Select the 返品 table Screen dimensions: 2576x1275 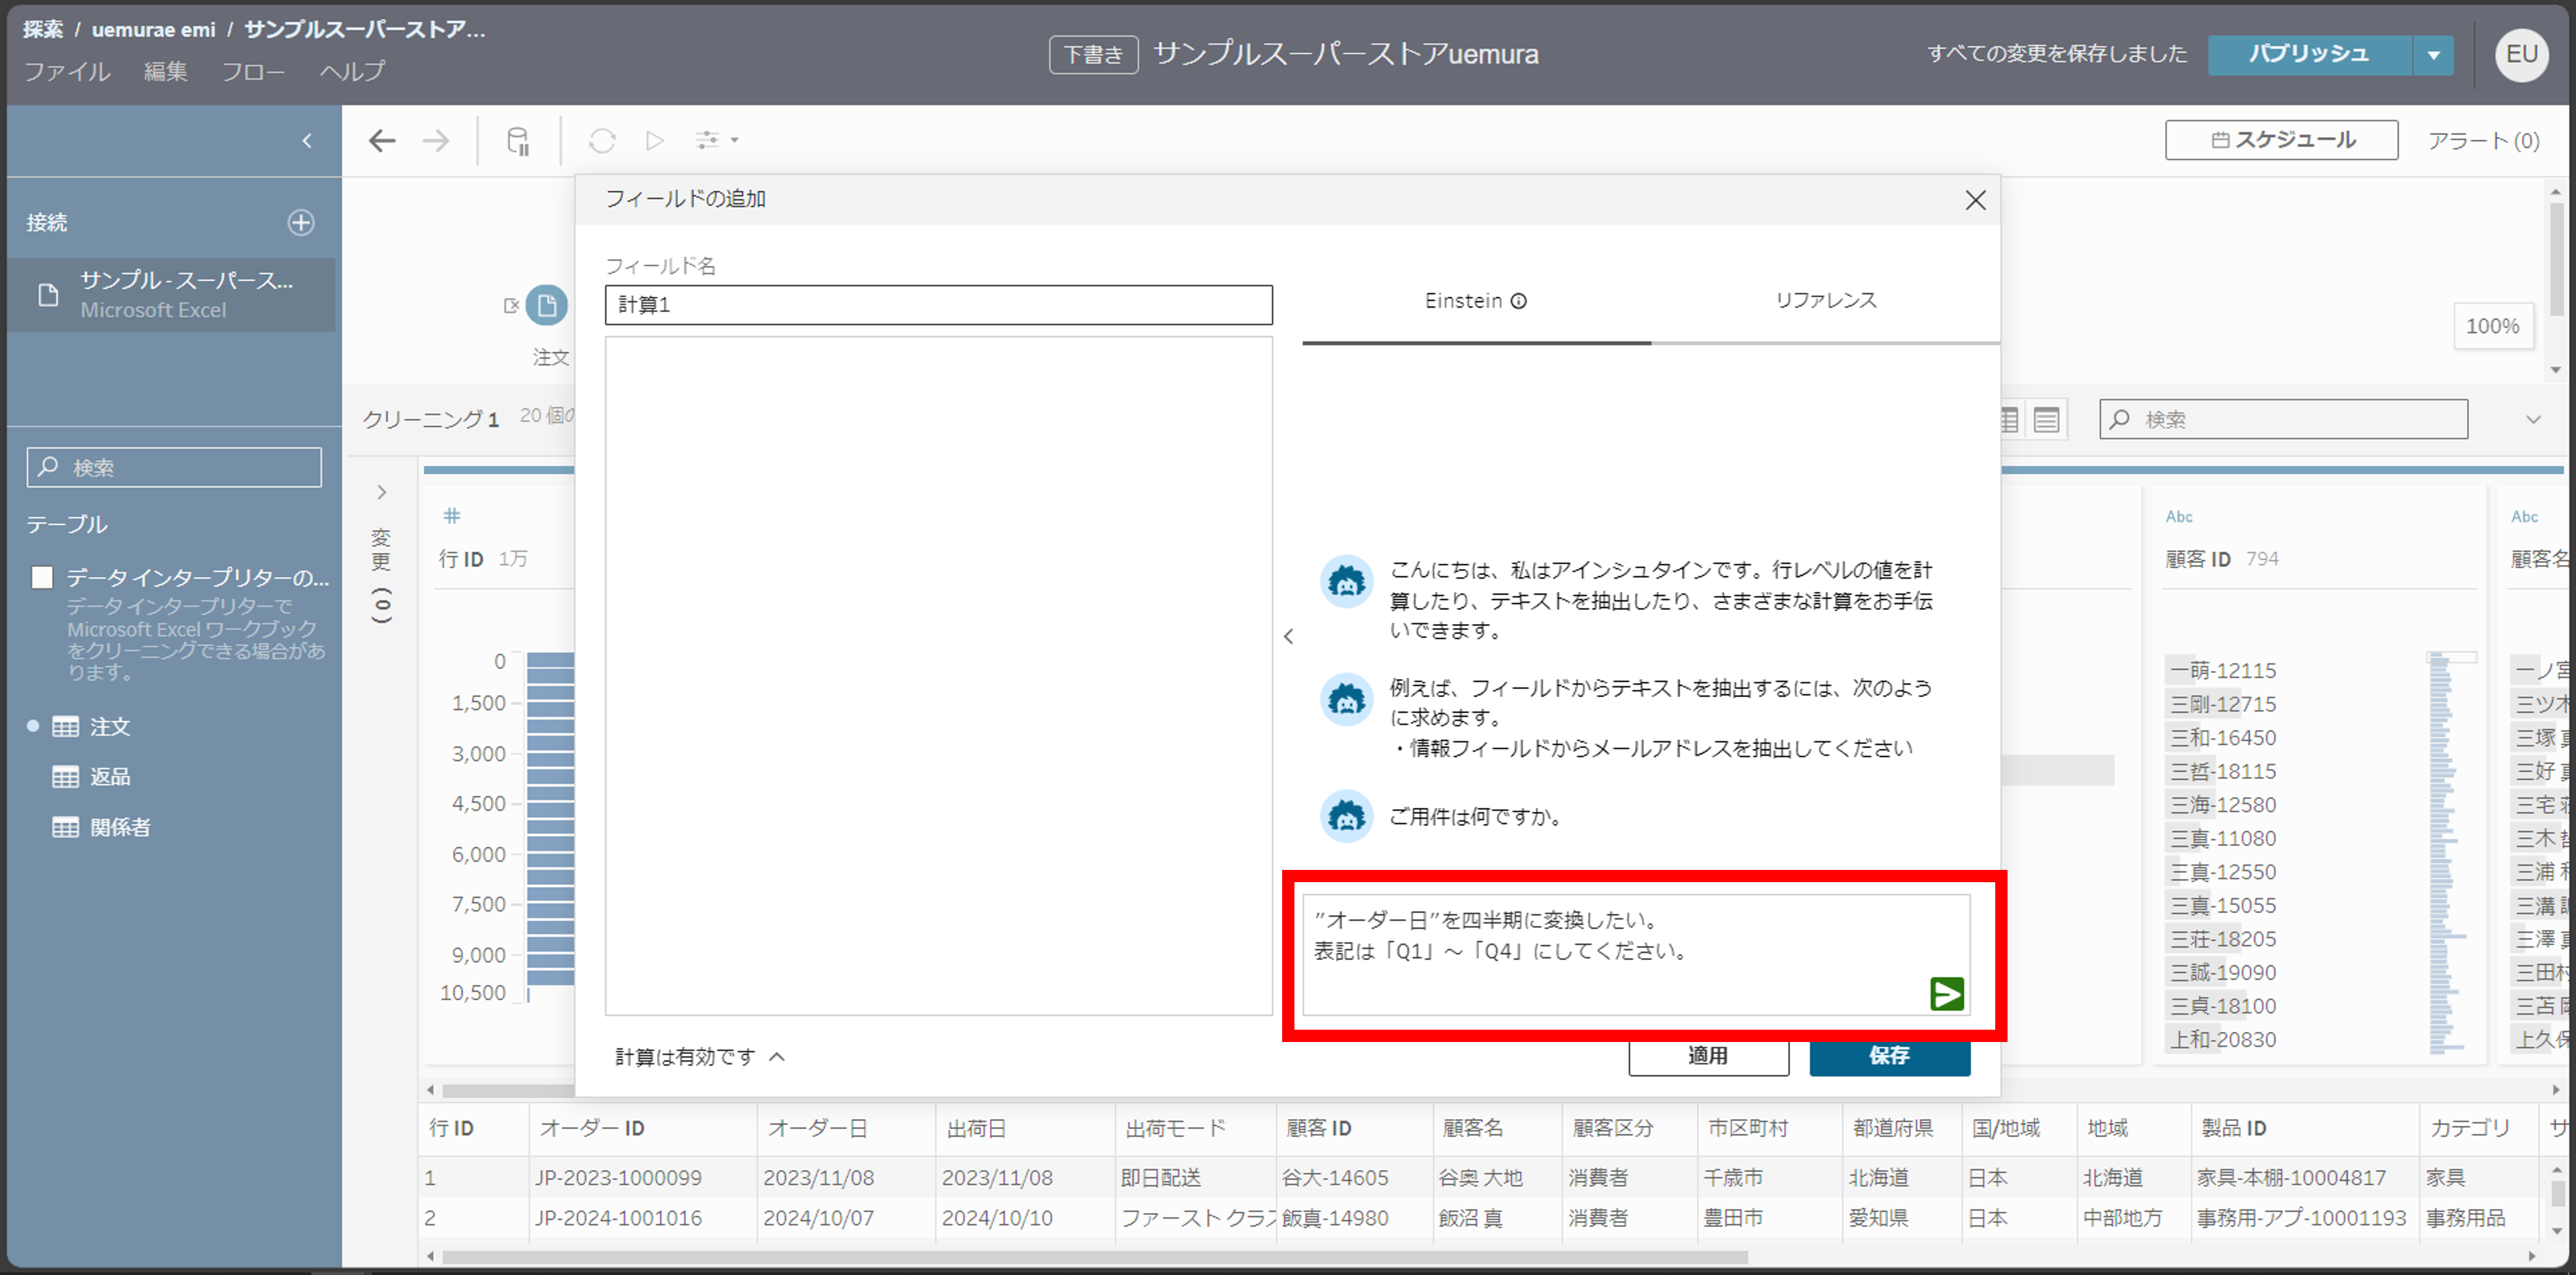(x=110, y=777)
